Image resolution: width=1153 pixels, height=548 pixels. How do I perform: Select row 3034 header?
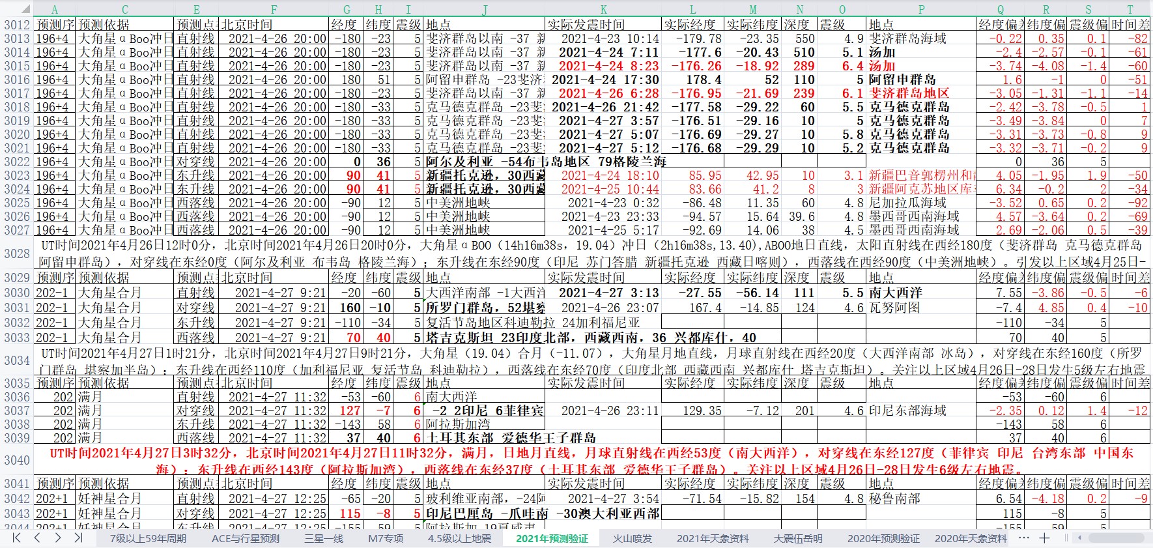tap(16, 360)
